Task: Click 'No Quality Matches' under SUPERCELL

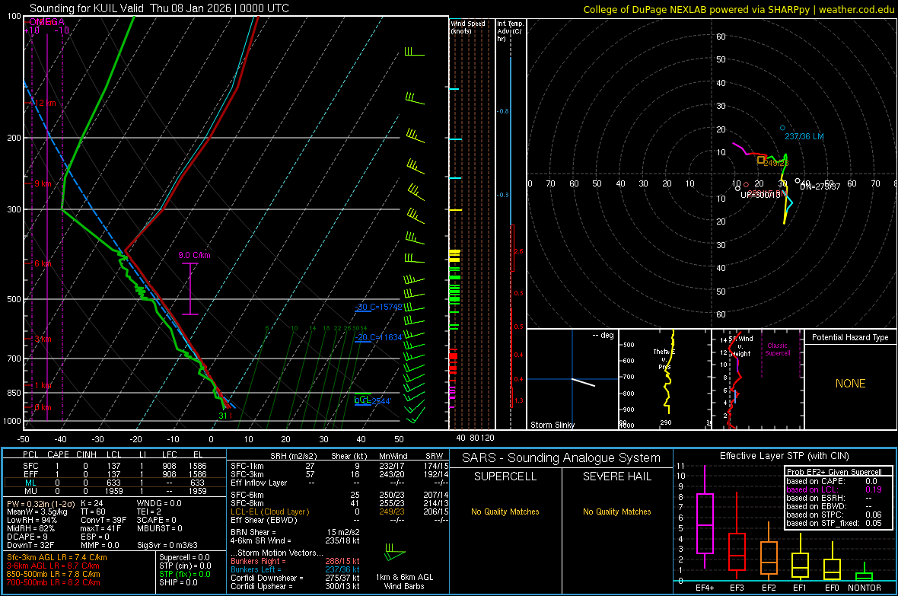Action: coord(505,512)
